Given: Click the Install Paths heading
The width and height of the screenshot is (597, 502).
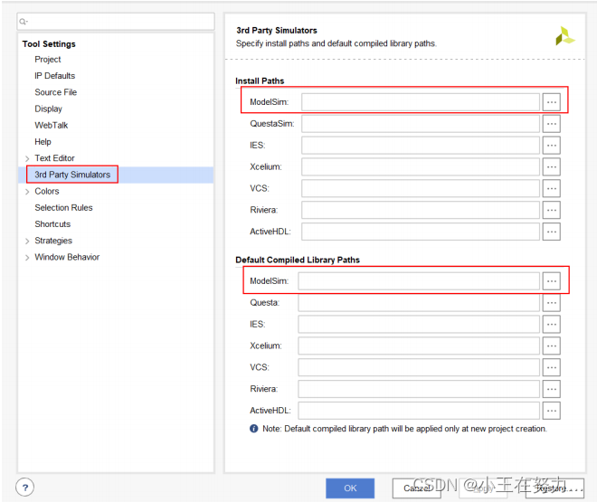Looking at the screenshot, I should tap(260, 81).
